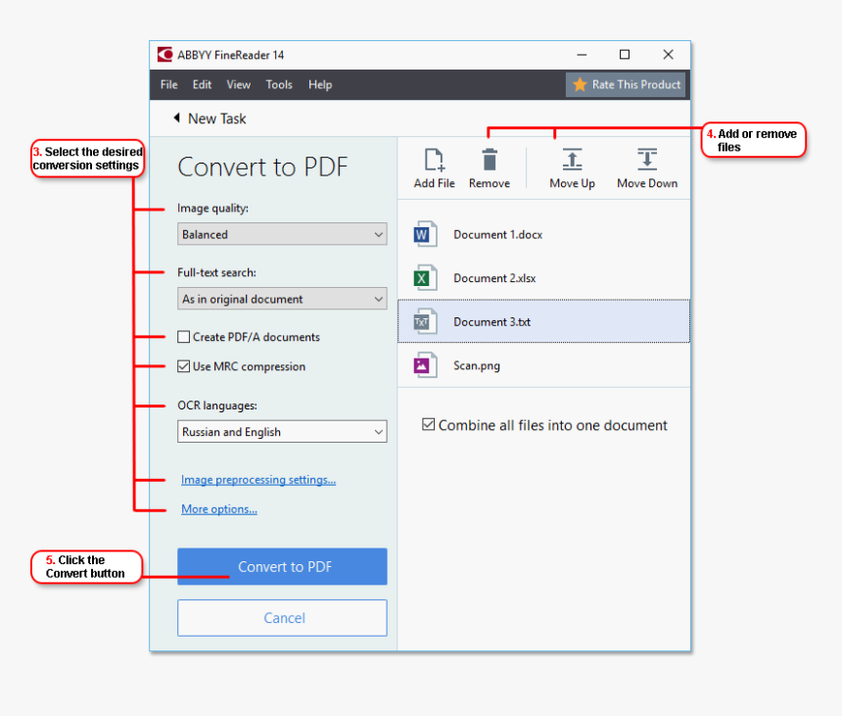Select the Scan.png file name
This screenshot has width=842, height=716.
pyautogui.click(x=476, y=365)
